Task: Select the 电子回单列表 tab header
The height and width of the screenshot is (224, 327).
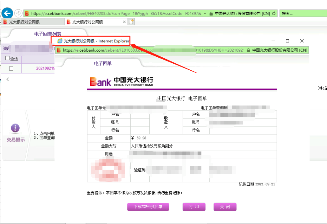Action: pos(48,34)
